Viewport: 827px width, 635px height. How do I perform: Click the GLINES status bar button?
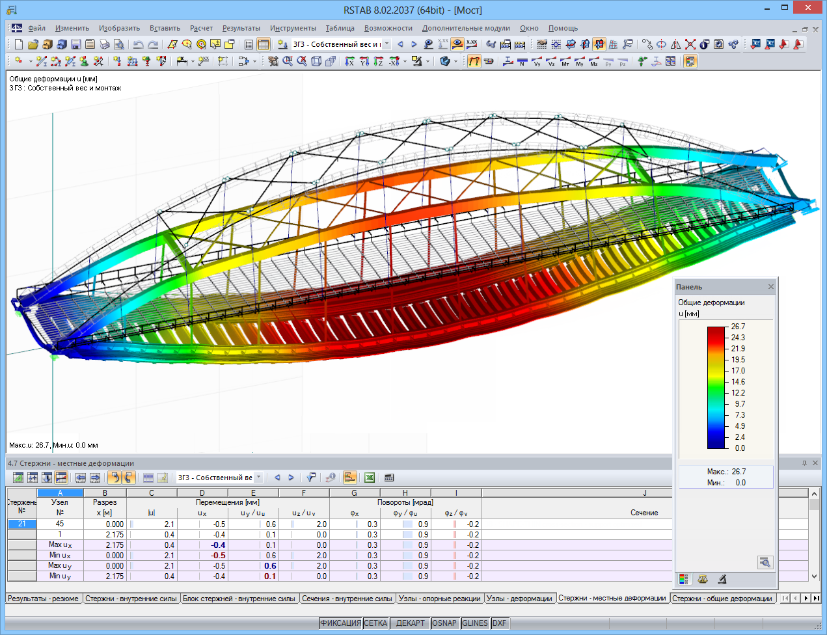[475, 623]
